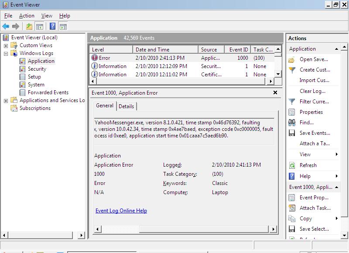Expand the Custom Views tree node

6,46
